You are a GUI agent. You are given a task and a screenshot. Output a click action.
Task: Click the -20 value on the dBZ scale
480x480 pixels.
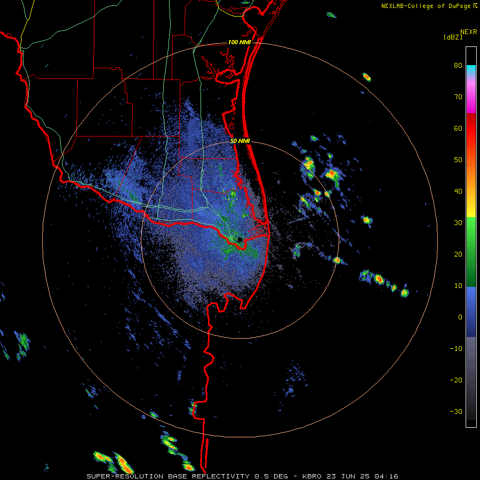tap(456, 380)
